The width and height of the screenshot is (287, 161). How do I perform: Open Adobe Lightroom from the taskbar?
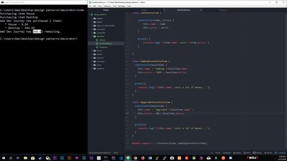84,158
